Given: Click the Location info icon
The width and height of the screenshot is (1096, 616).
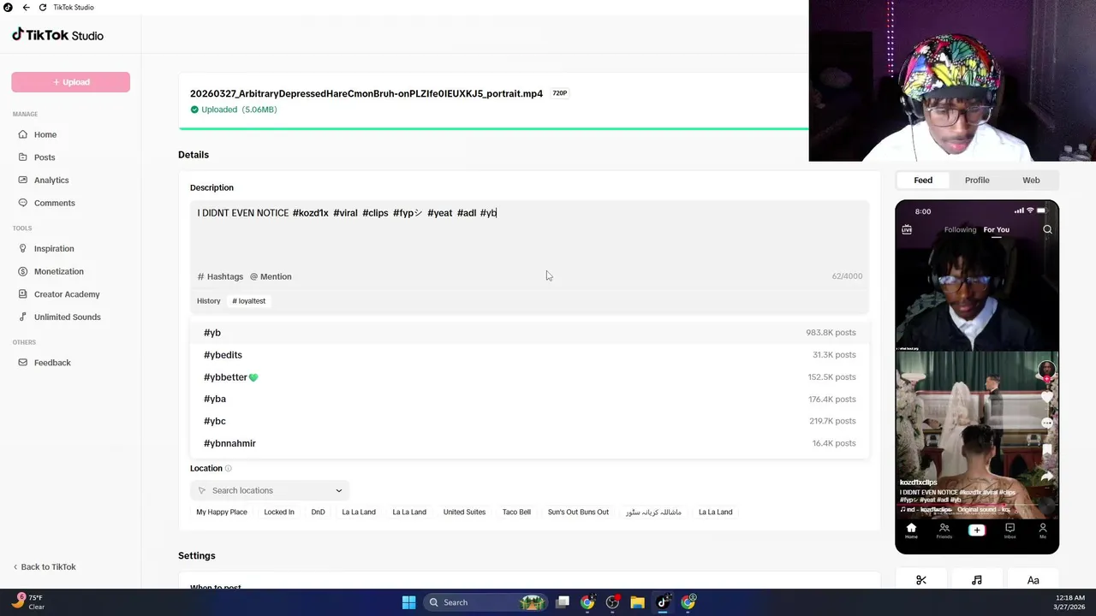Looking at the screenshot, I should click(x=228, y=468).
